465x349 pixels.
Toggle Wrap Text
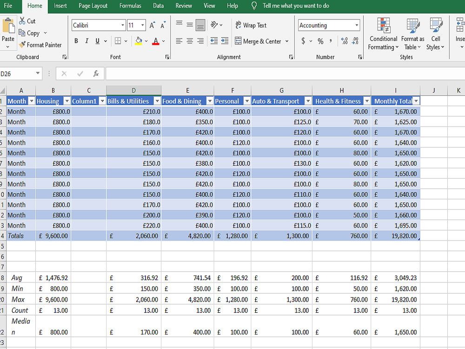point(251,25)
